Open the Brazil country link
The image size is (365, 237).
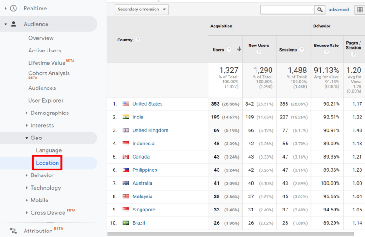point(139,223)
